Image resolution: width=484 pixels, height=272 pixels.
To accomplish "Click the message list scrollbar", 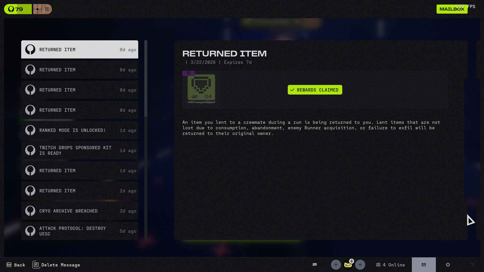I will 146,78.
